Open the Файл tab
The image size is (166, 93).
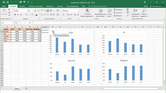point(4,6)
